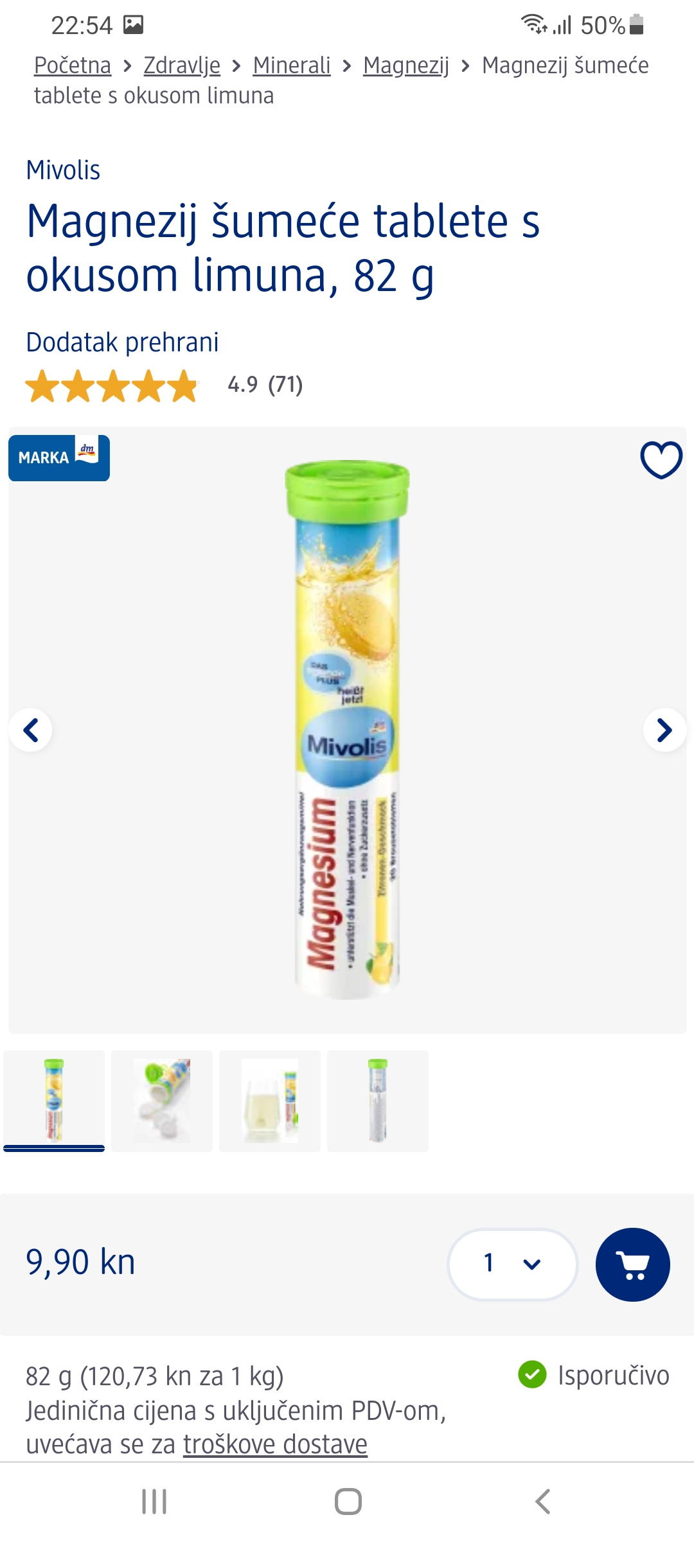Go back with Android back arrow
Screen dimensions: 694x1542
(x=542, y=1502)
